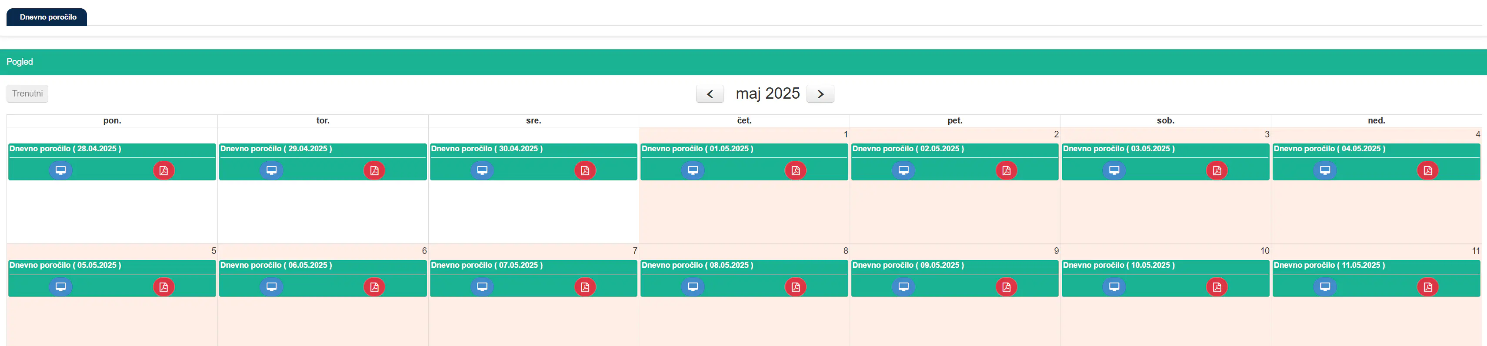The width and height of the screenshot is (1487, 346).
Task: Download the PDF of 11.05.2025 report
Action: point(1427,286)
